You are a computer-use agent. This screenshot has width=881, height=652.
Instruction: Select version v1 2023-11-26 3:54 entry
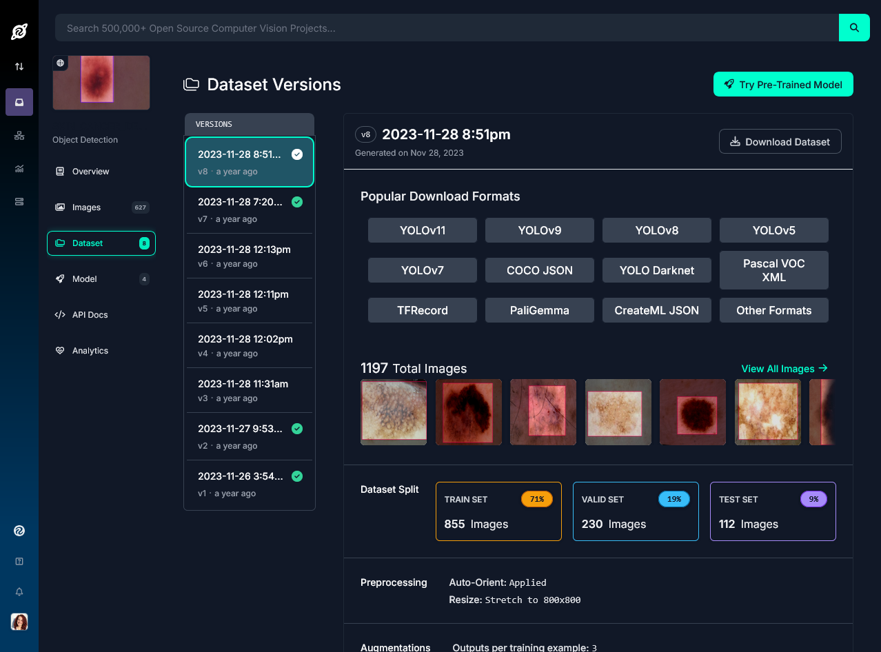tap(249, 484)
